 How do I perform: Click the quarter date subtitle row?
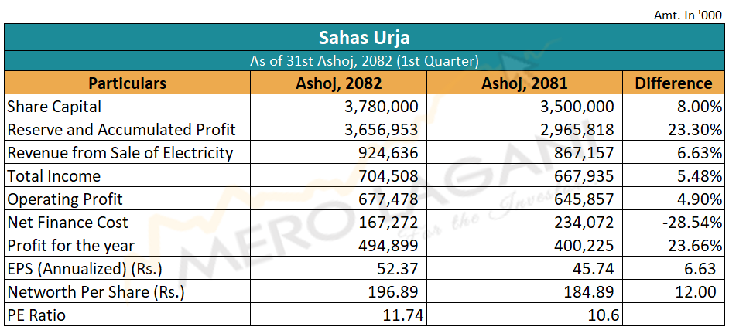(x=364, y=60)
